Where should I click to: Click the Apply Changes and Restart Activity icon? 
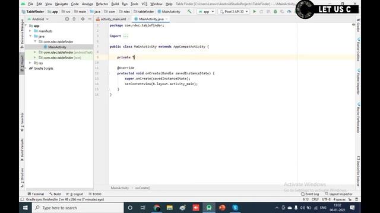tap(261, 11)
